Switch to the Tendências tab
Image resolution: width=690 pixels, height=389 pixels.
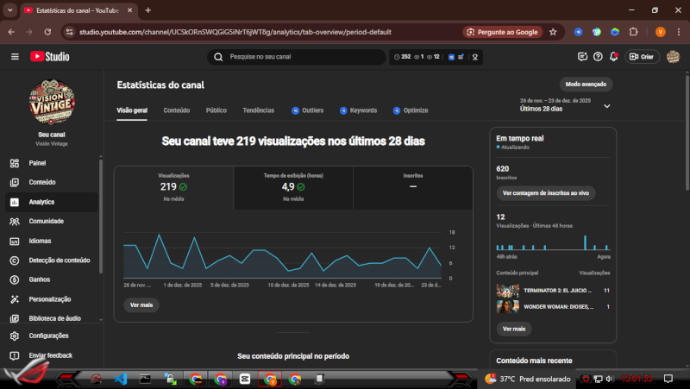[x=259, y=110]
